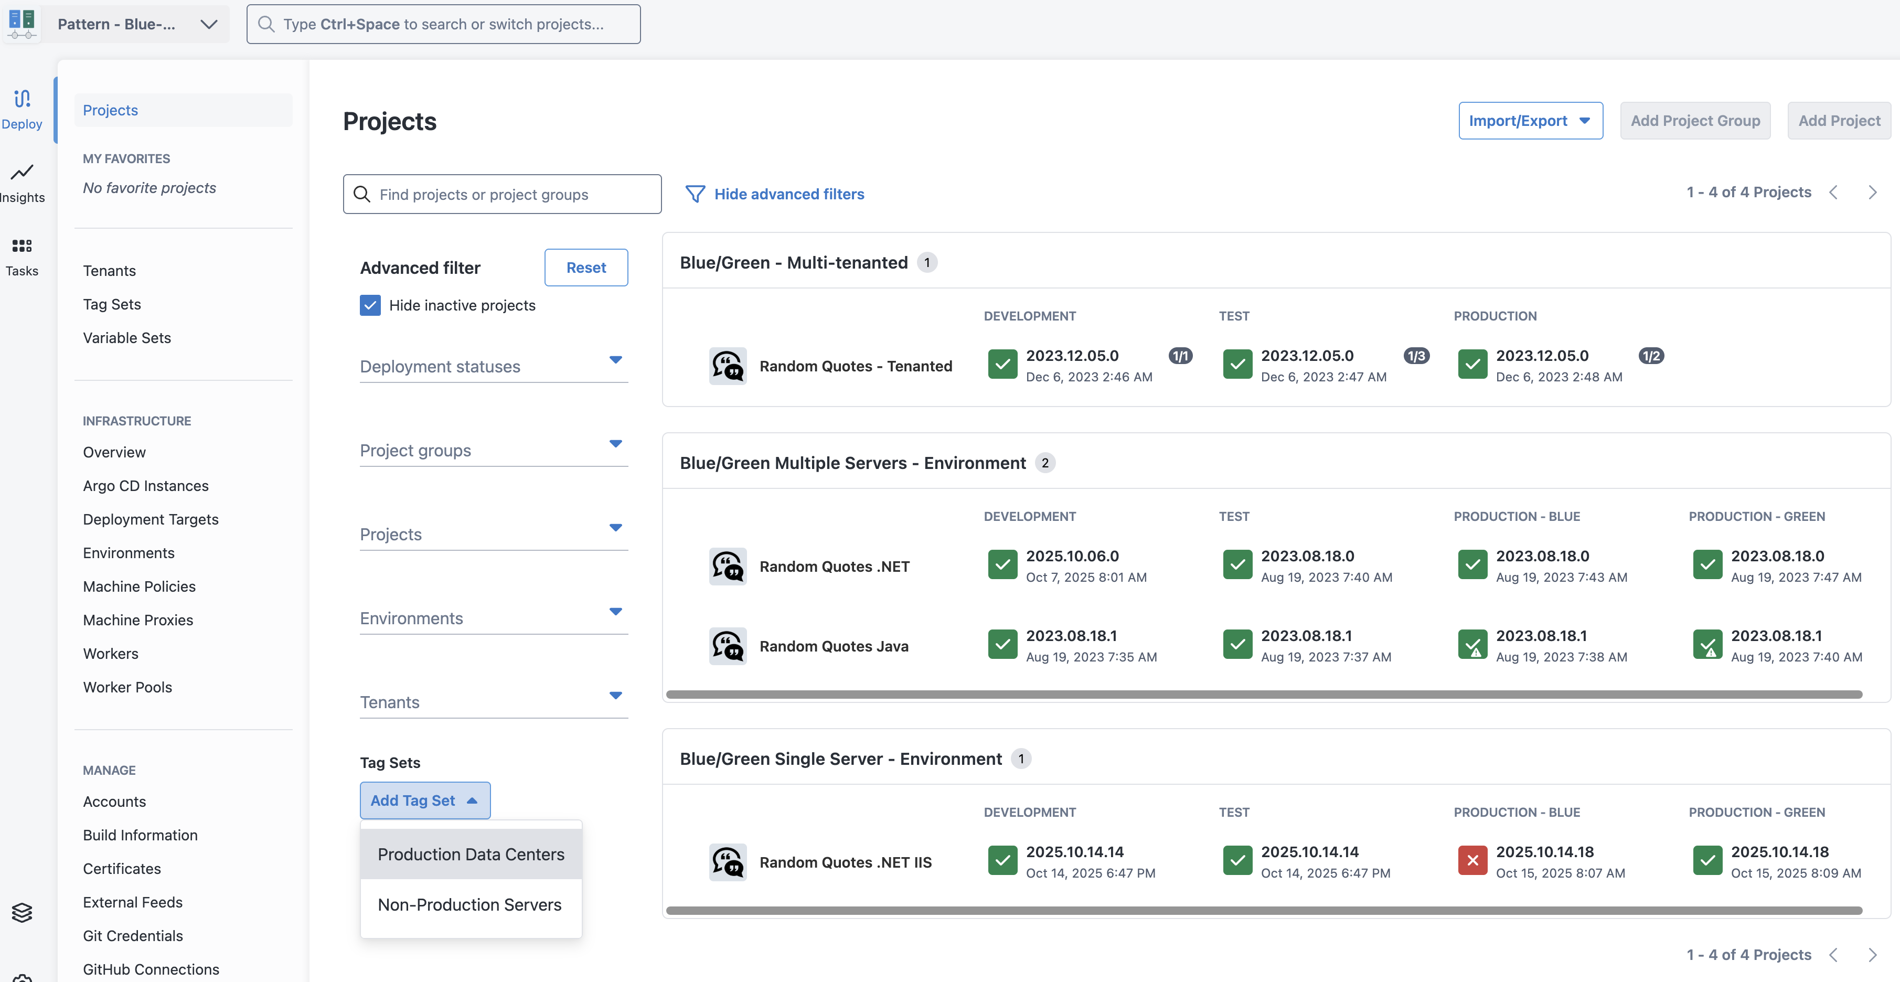1900x982 pixels.
Task: Open Machine Policies in the sidebar
Action: tap(138, 586)
